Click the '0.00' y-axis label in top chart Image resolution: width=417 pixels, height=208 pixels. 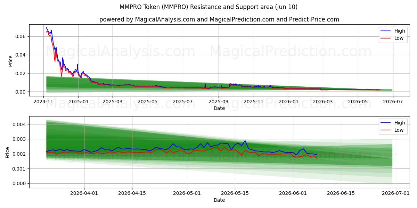tap(21, 92)
